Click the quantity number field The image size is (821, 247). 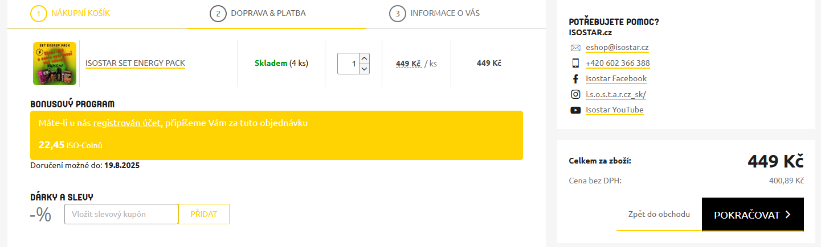pos(349,64)
